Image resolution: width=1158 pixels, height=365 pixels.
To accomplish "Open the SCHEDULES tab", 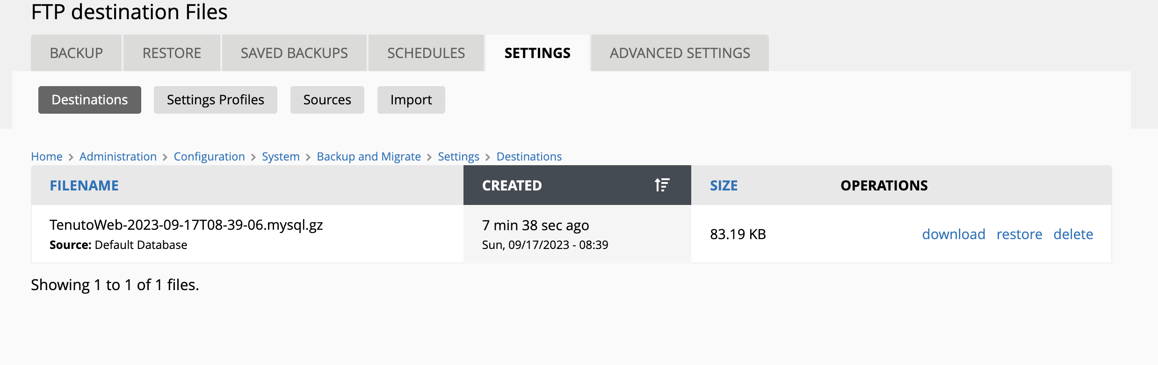I will click(x=426, y=53).
